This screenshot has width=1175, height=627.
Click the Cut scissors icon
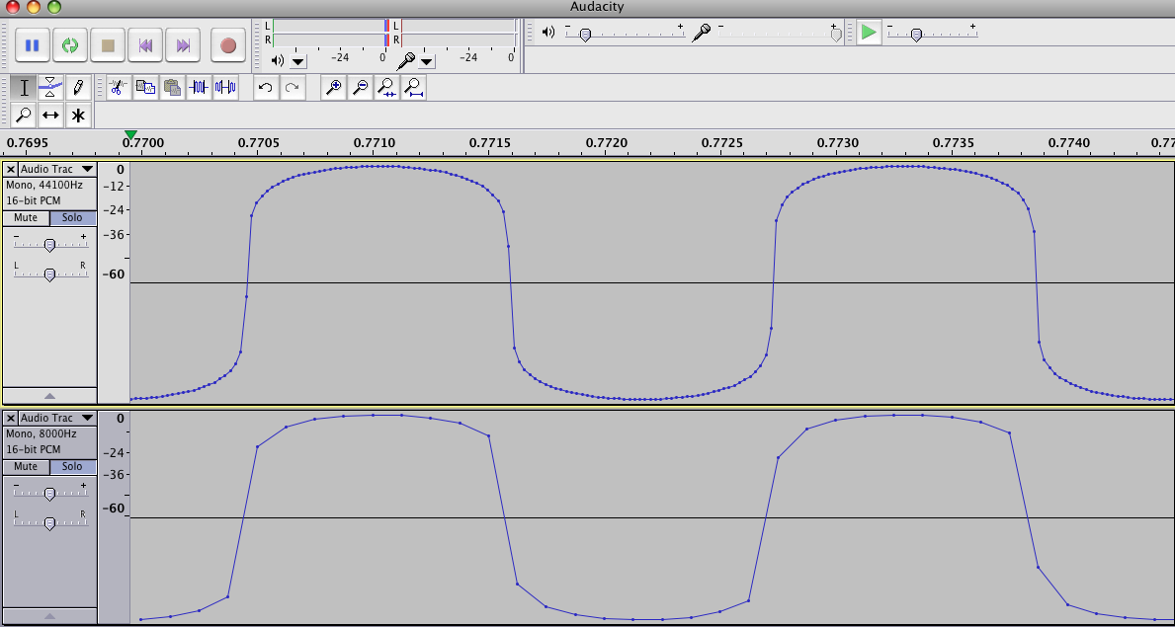[x=117, y=87]
